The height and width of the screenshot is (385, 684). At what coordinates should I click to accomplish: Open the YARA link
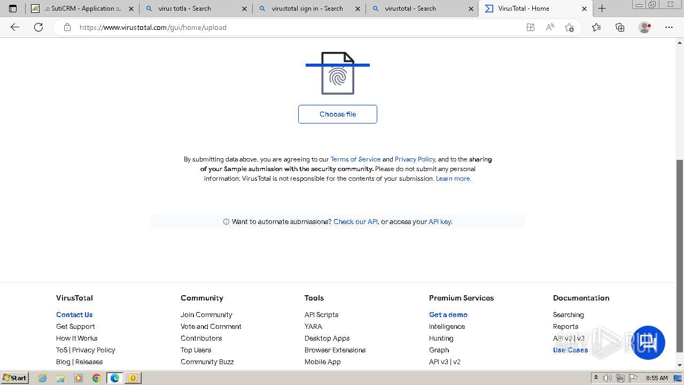click(313, 327)
